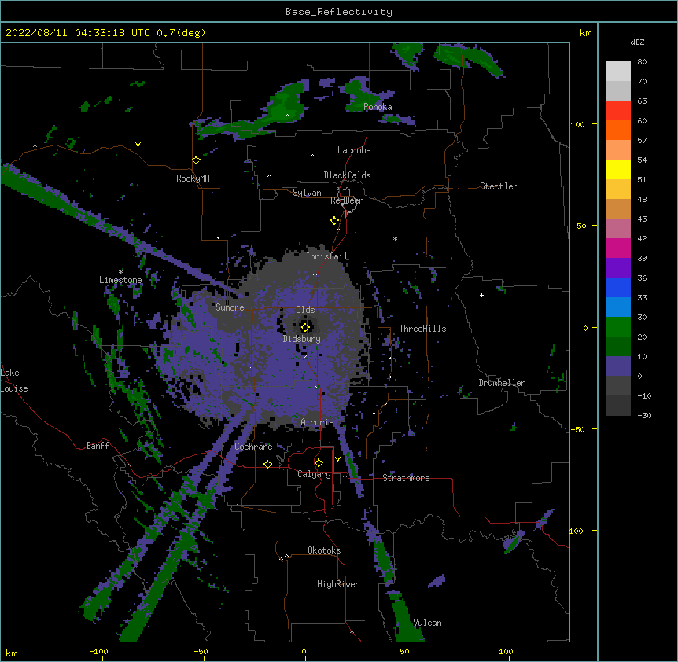The image size is (678, 662).
Task: Click the Didsbury town label
Action: click(302, 339)
